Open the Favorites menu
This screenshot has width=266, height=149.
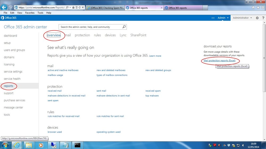coord(30,13)
